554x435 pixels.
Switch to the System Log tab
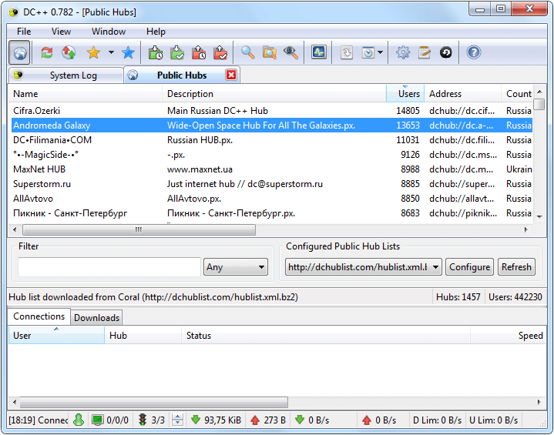point(66,75)
